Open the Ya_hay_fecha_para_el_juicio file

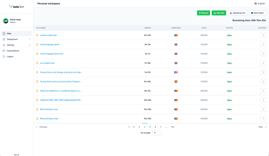tap(61, 81)
